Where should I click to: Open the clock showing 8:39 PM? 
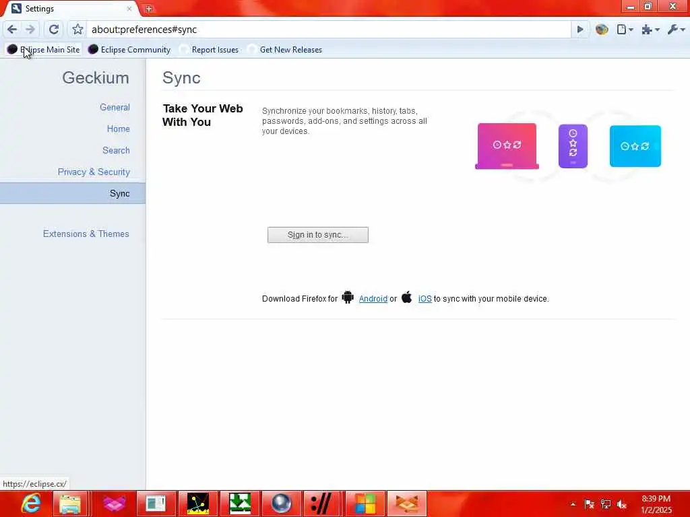pyautogui.click(x=656, y=504)
